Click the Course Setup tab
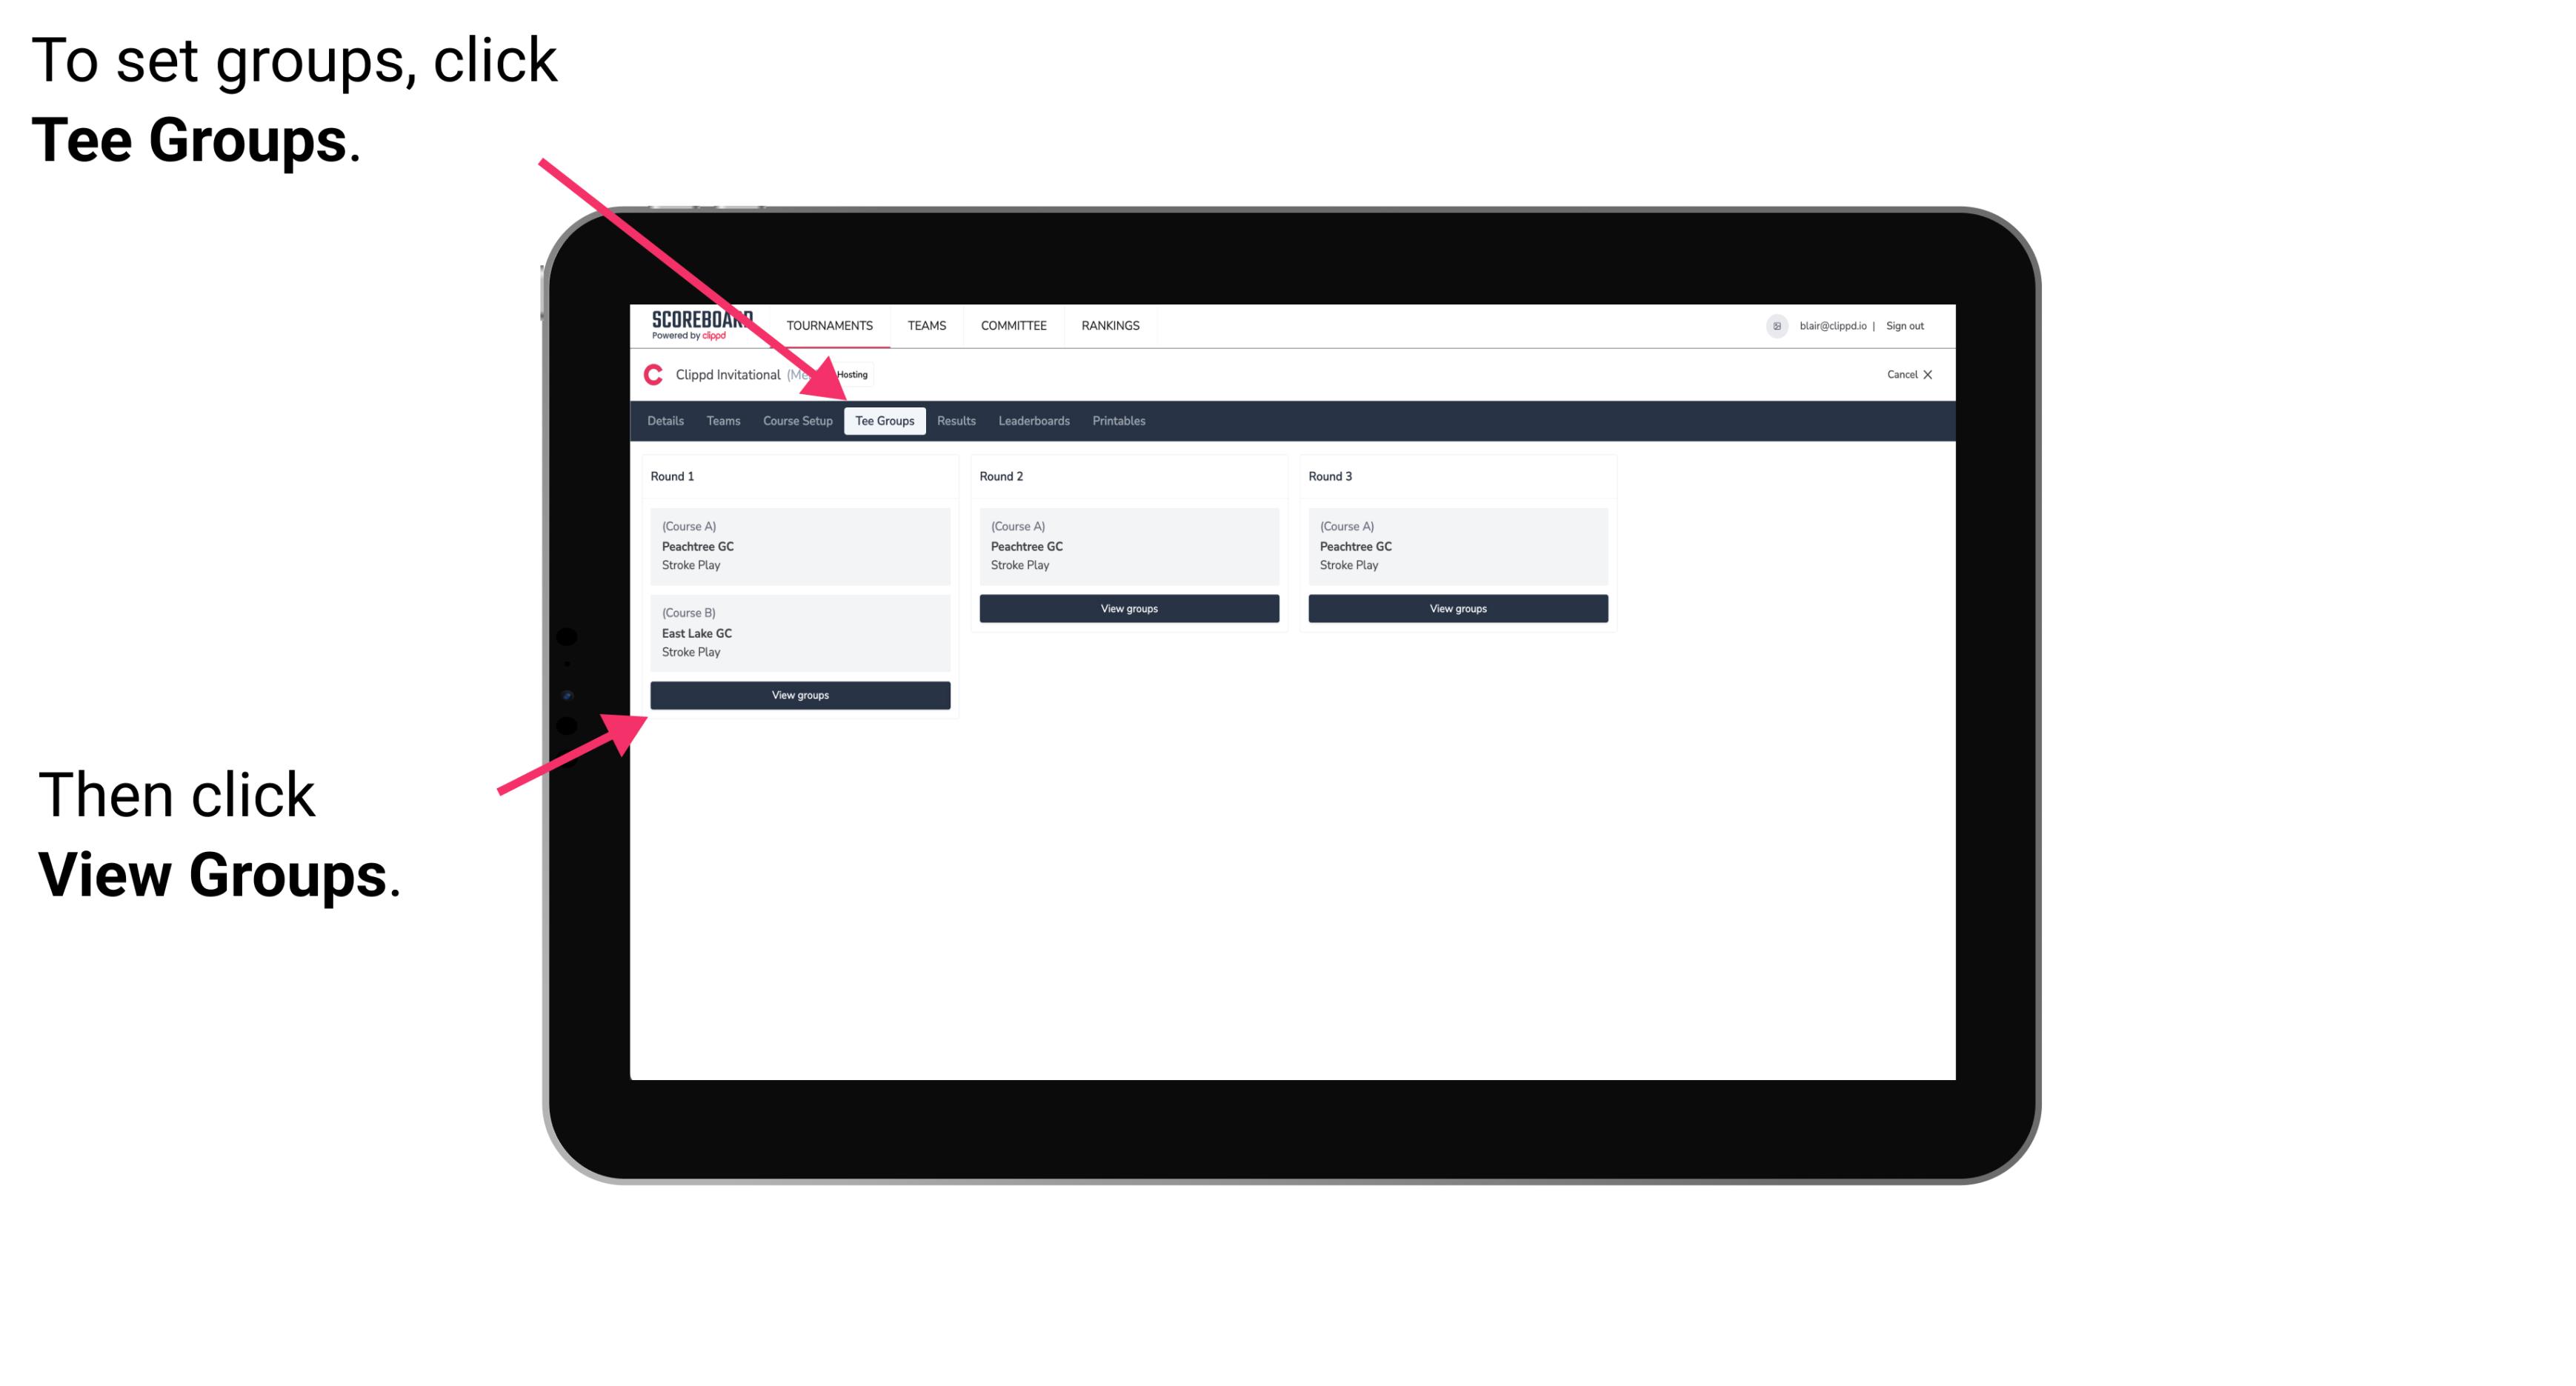The image size is (2576, 1386). pos(797,420)
